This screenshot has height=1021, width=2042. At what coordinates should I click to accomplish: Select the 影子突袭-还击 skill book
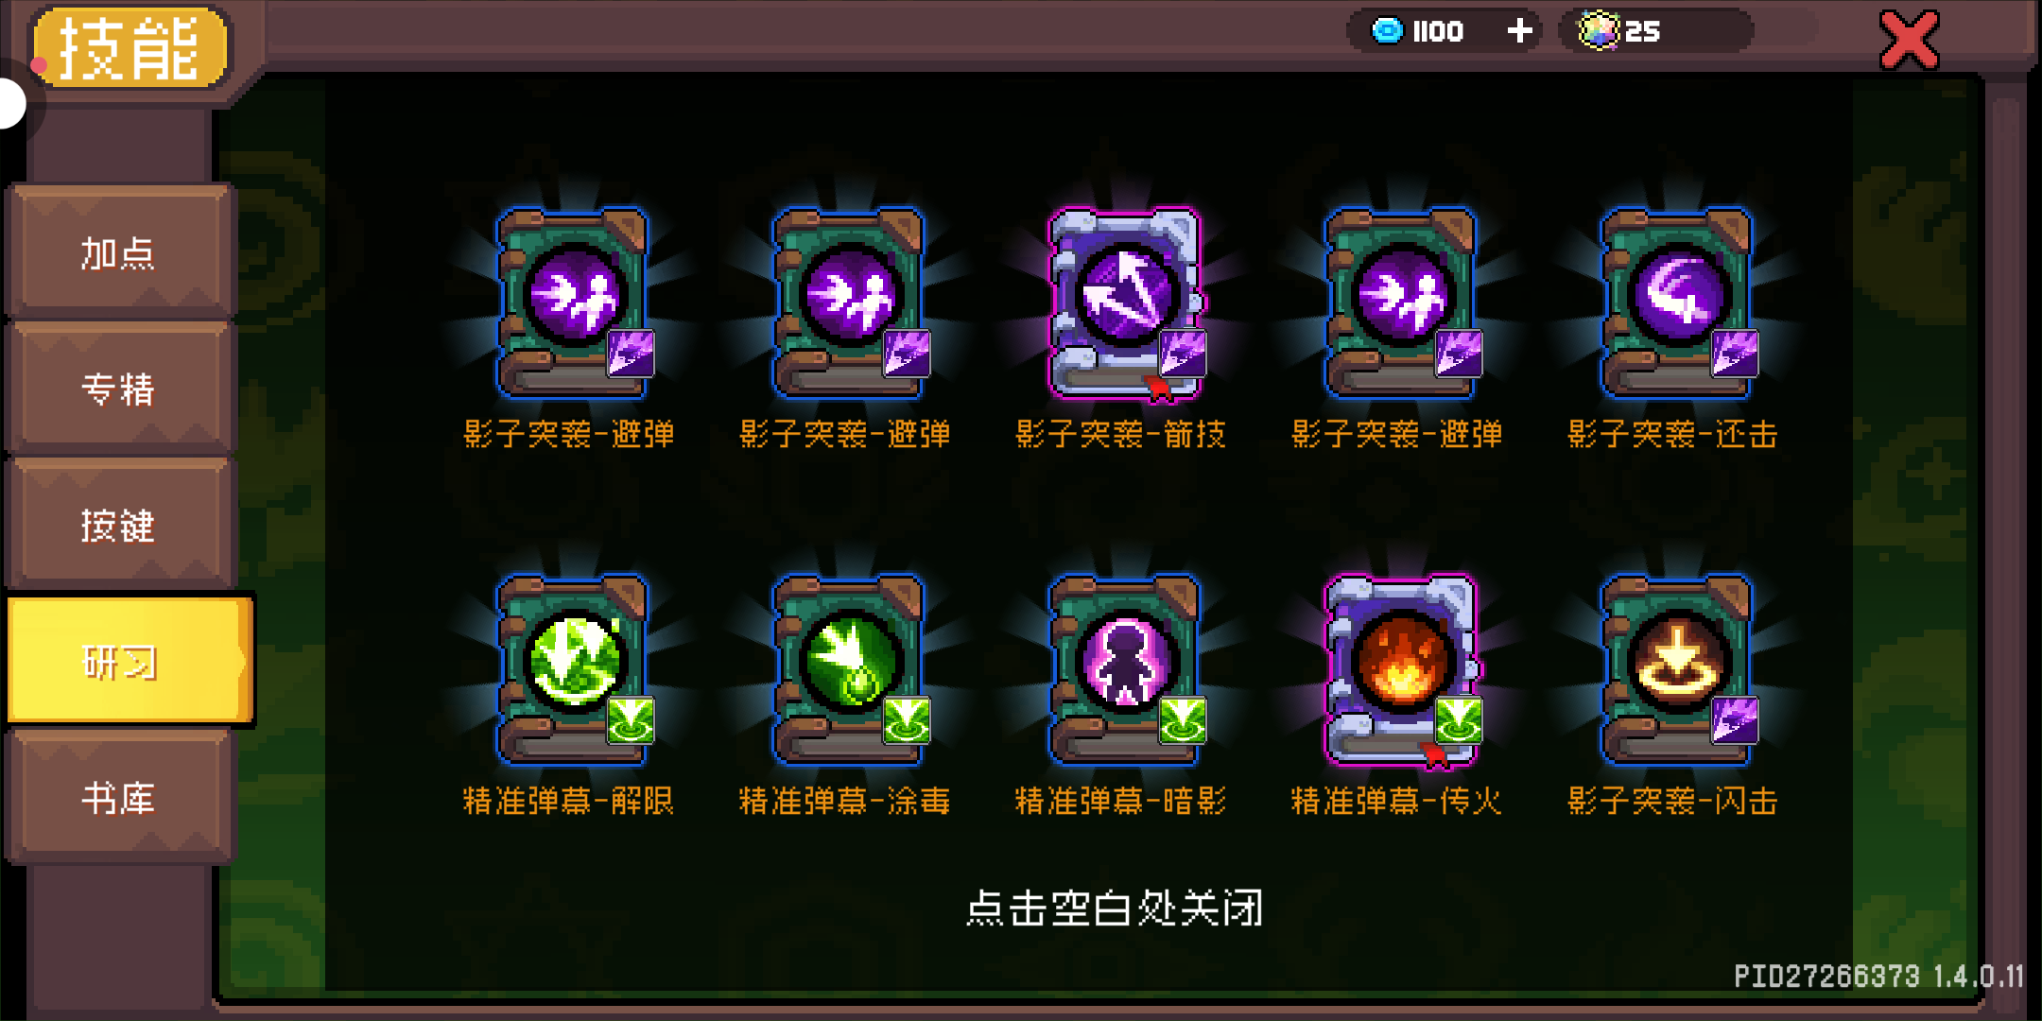[1677, 303]
